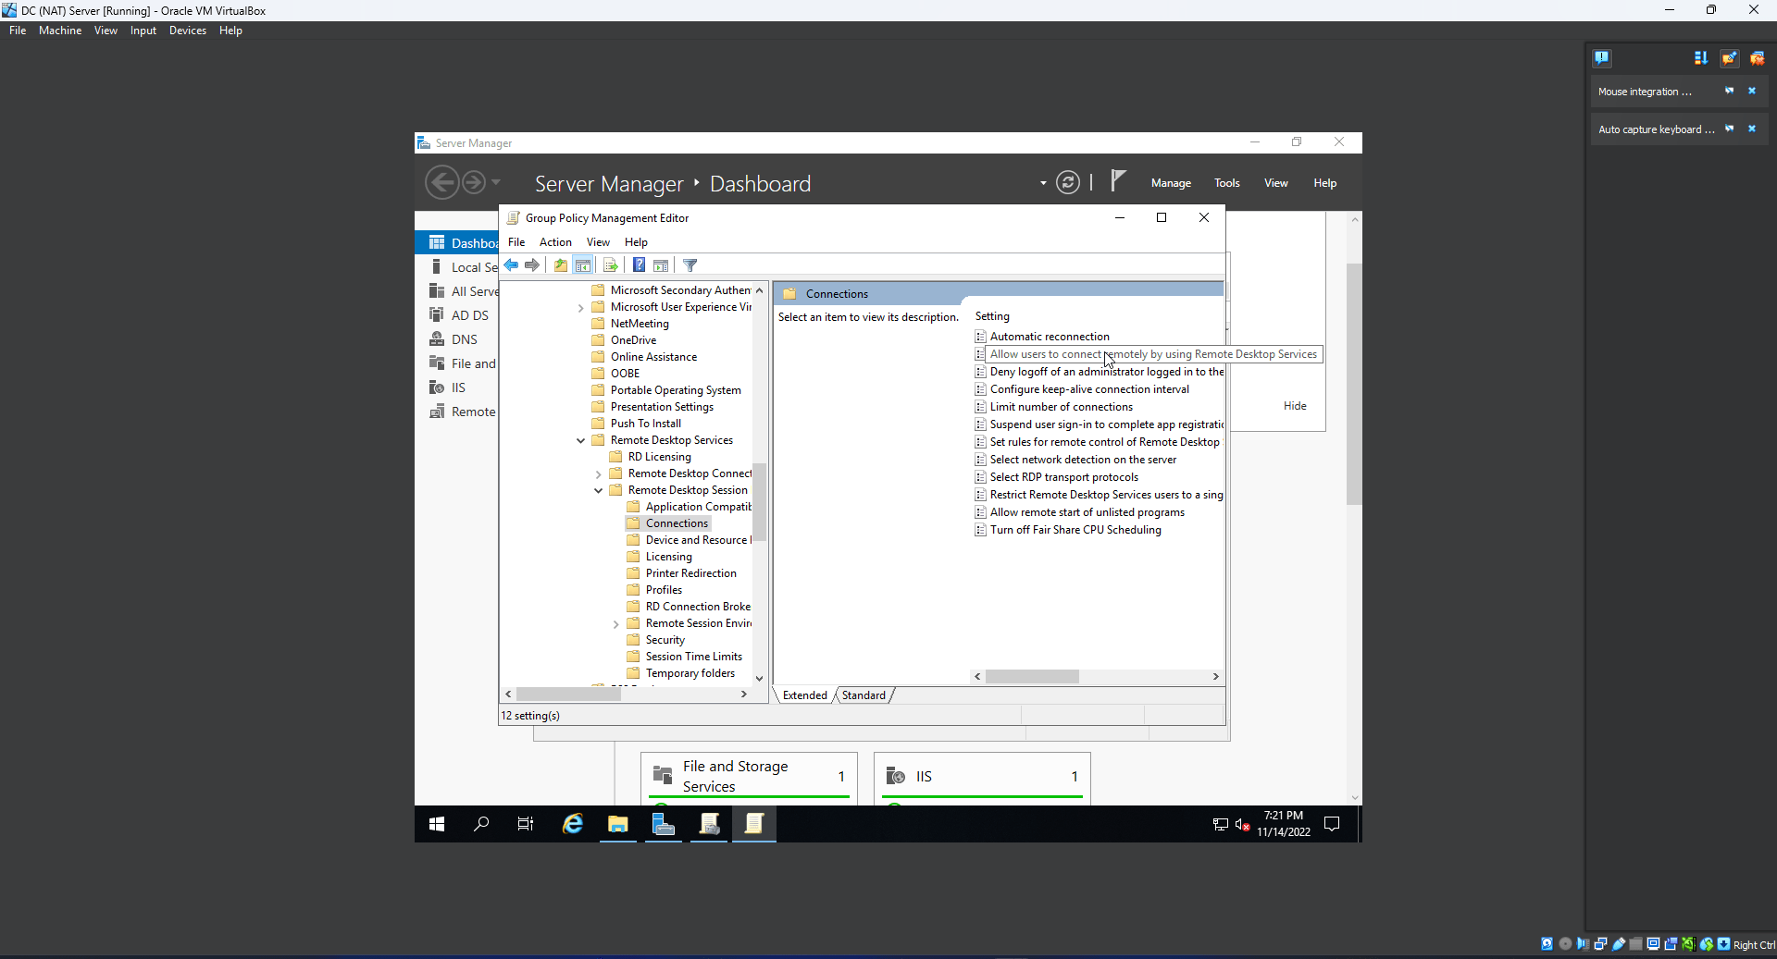
Task: Click the settings list horizontal scrollbar thumb
Action: point(1032,677)
